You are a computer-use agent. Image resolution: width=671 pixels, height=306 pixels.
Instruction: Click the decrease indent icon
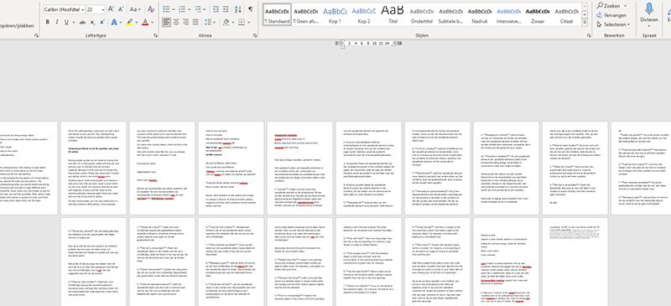tap(216, 9)
